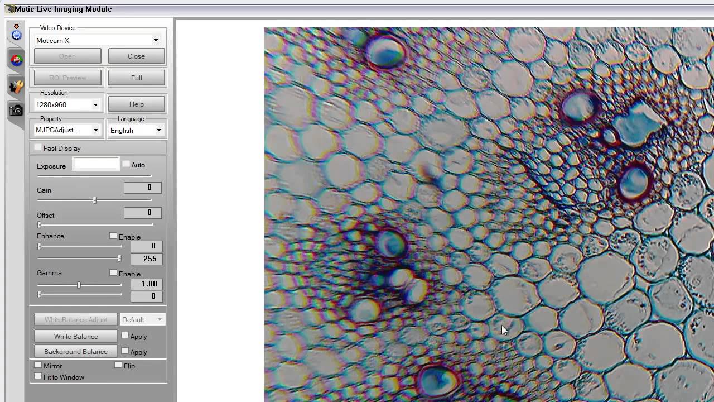
Task: Click the White Balance button
Action: click(x=76, y=336)
